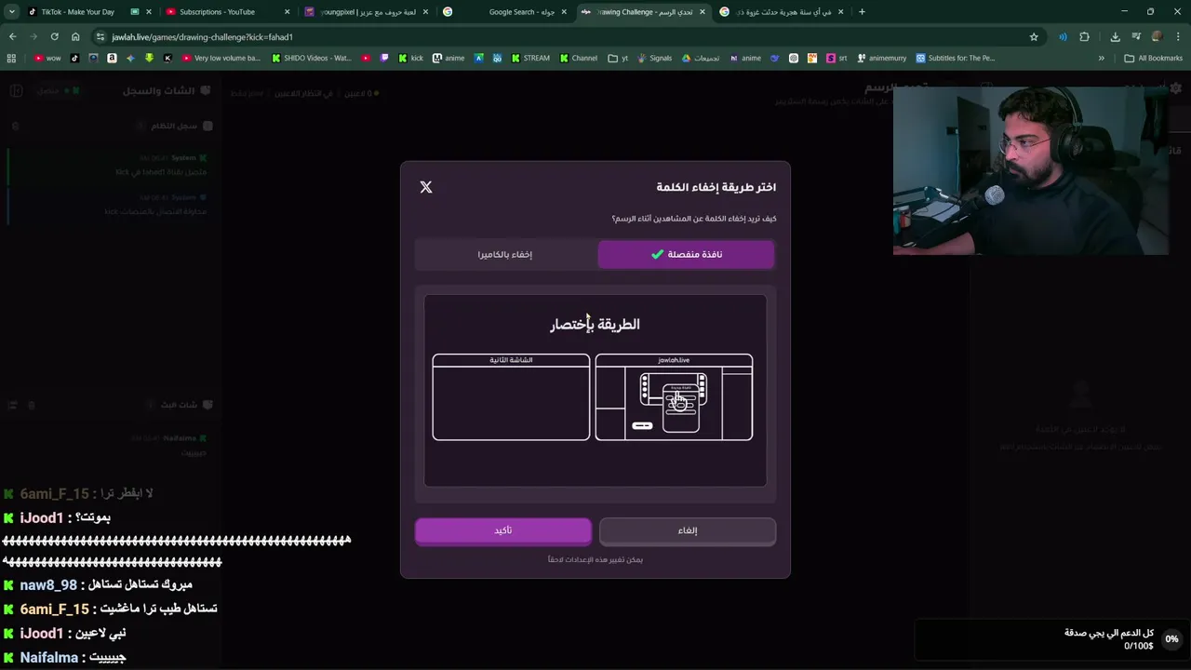Open the 'anime' MyAnimeList bookmark

[448, 58]
